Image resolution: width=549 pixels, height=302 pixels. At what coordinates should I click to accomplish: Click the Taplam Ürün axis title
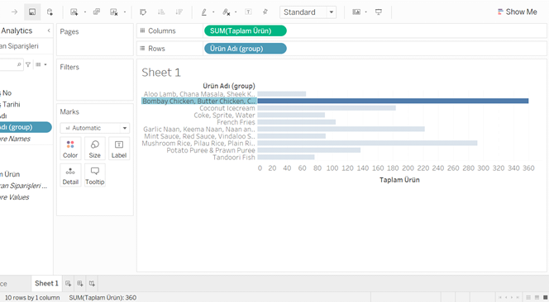click(399, 180)
